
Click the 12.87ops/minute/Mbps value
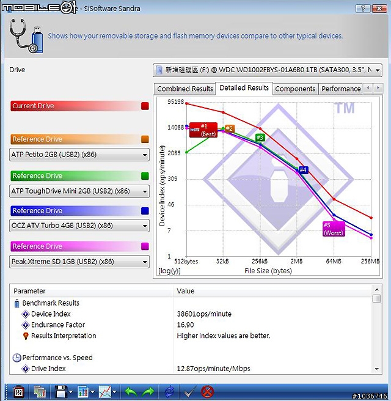coord(213,369)
